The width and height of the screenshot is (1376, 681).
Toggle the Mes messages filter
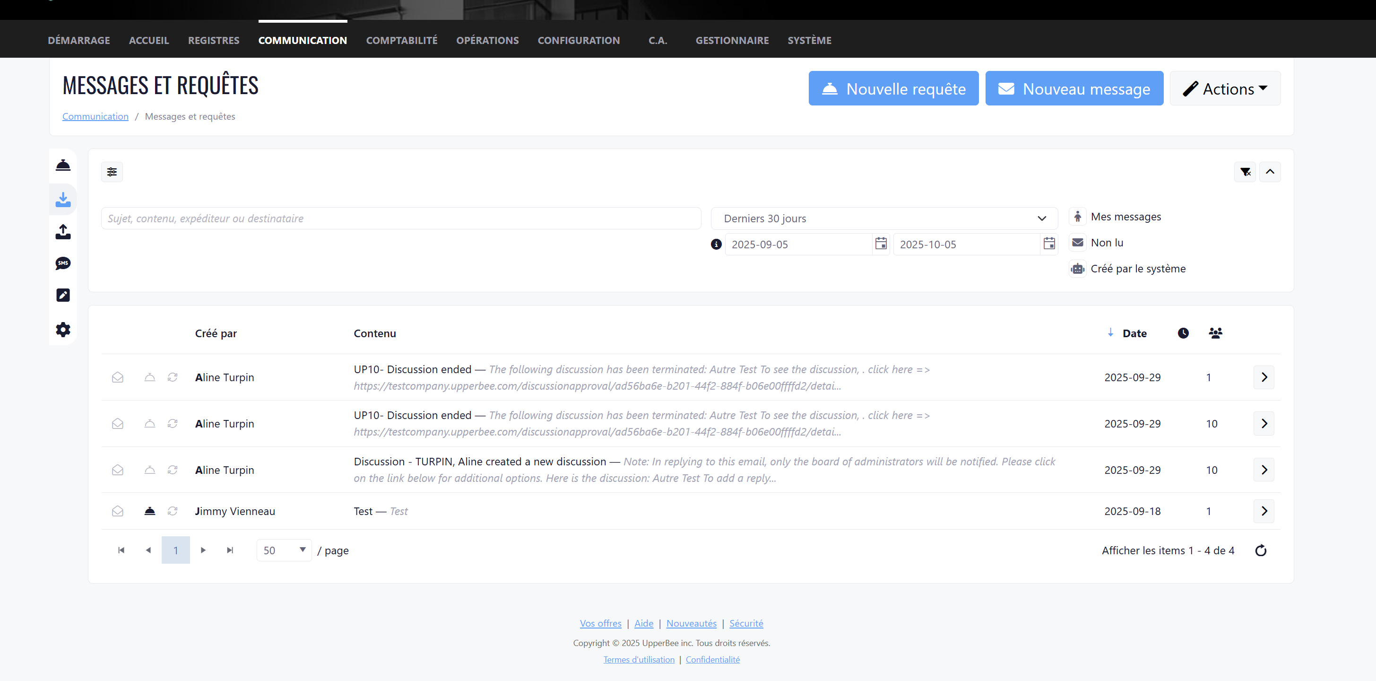click(1078, 217)
